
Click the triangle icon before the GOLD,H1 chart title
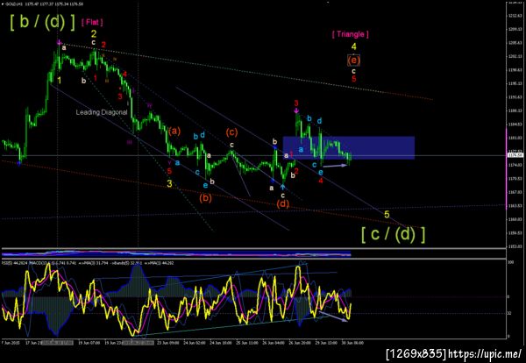coord(3,4)
